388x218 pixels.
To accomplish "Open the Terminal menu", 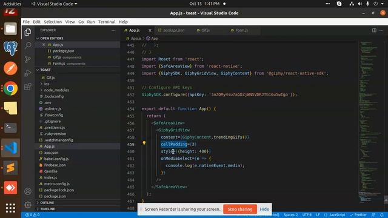I will (x=107, y=22).
